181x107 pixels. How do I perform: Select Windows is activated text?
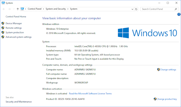click(57, 93)
